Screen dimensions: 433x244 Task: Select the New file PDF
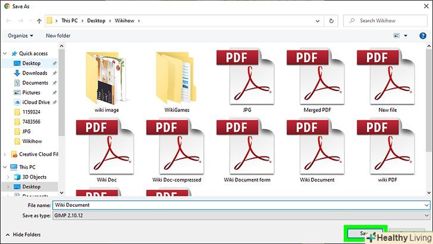coord(387,81)
